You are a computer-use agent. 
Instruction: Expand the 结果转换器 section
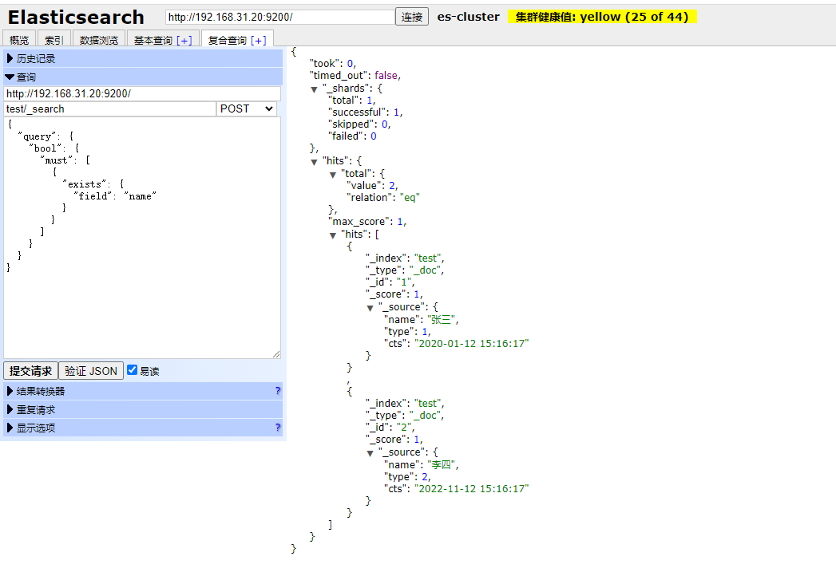[x=143, y=391]
